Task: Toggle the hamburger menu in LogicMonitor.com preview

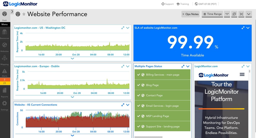Action: pos(242,74)
